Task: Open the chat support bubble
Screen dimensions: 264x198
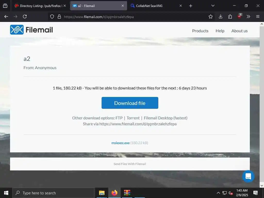Action: 248,176
